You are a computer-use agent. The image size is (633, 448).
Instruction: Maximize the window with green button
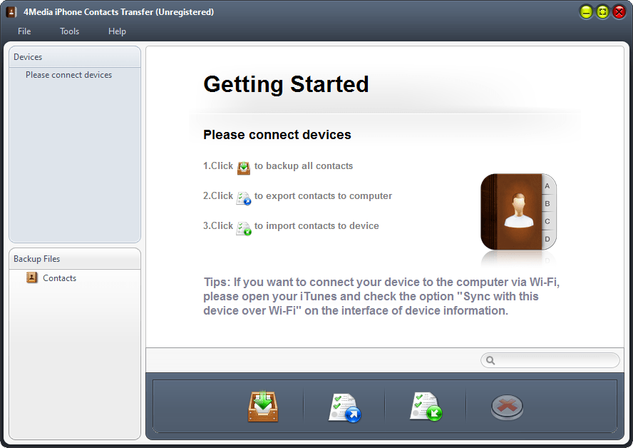coord(602,12)
